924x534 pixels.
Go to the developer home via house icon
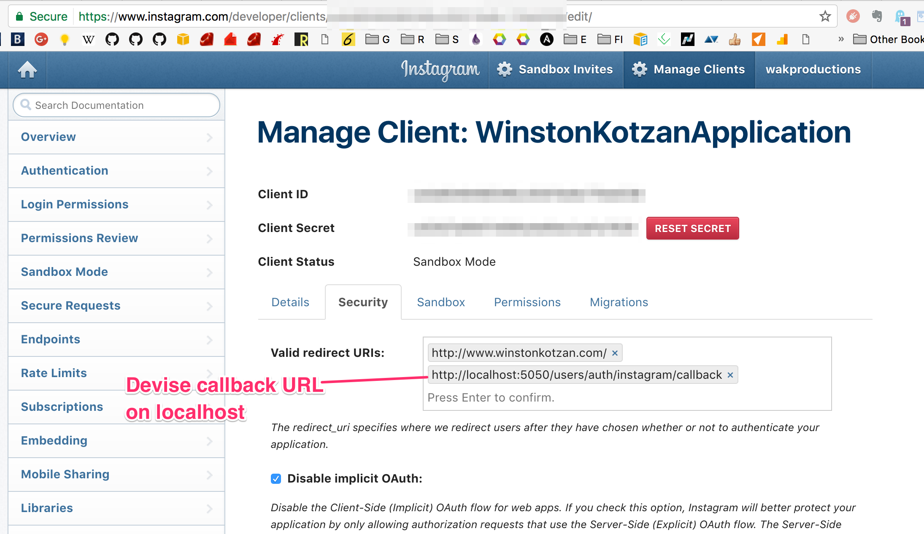pyautogui.click(x=27, y=70)
